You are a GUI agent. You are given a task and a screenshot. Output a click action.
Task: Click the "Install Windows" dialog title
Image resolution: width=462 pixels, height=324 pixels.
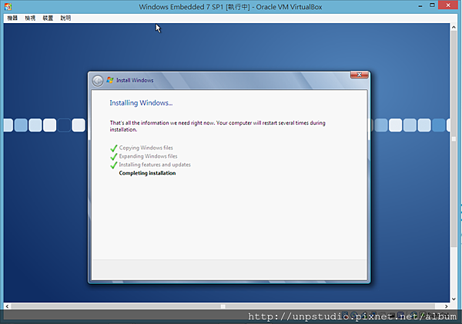pos(135,80)
